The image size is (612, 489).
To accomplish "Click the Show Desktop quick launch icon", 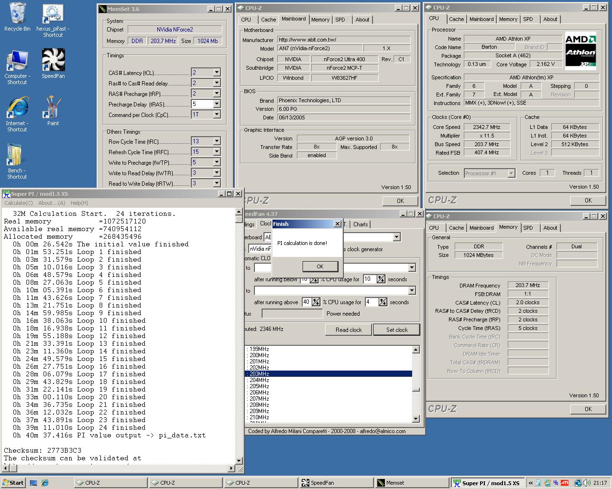I will click(33, 483).
